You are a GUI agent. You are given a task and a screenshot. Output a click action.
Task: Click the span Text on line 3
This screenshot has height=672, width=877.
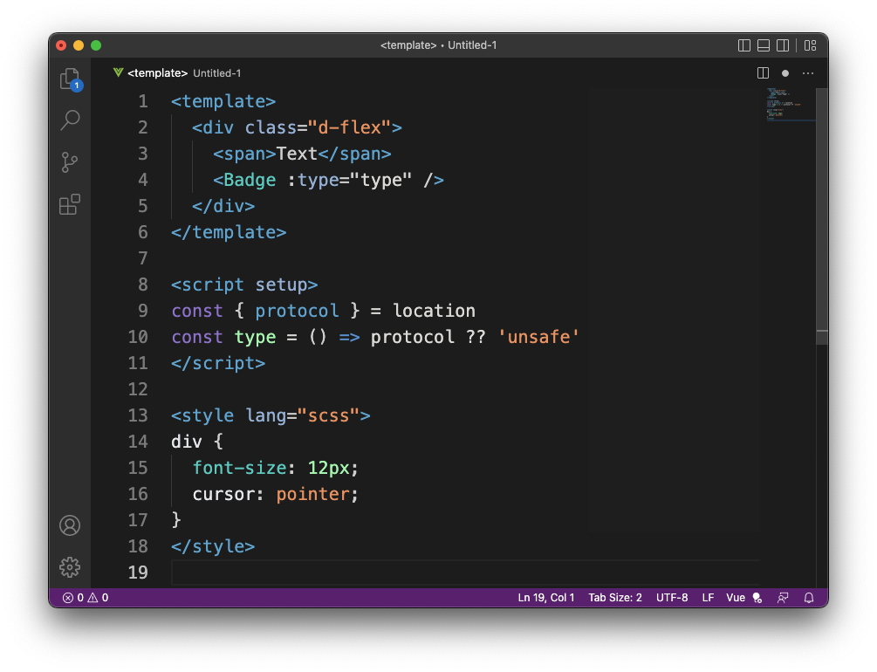coord(297,154)
